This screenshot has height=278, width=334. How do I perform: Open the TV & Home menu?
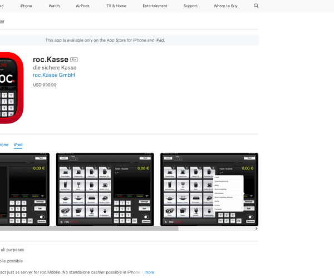(x=116, y=6)
